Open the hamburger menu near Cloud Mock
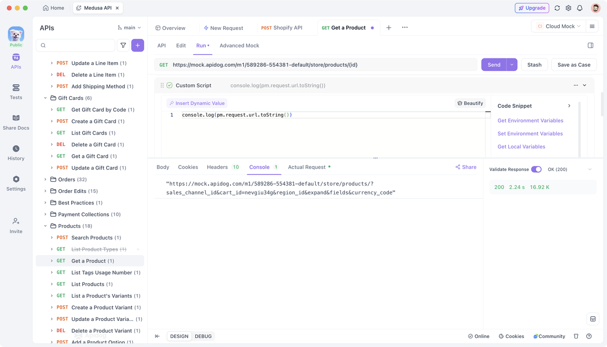Screen dimensions: 607x347 click(592, 27)
